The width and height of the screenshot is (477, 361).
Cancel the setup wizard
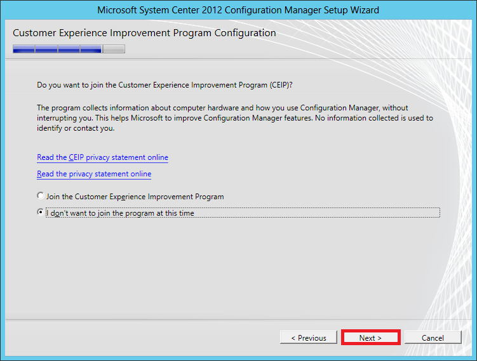pos(433,338)
